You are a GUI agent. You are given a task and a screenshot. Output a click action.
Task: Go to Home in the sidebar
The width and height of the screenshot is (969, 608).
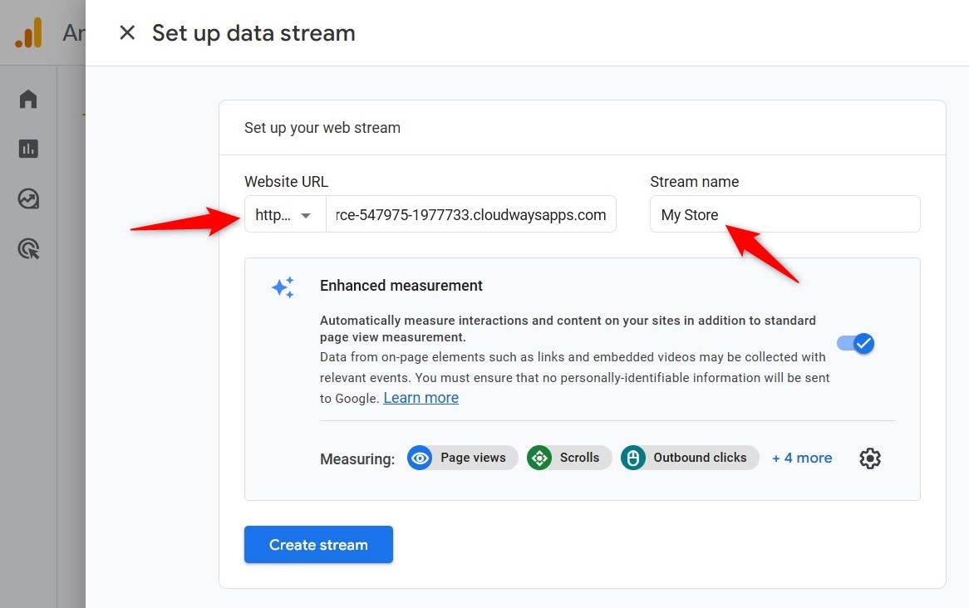point(28,99)
